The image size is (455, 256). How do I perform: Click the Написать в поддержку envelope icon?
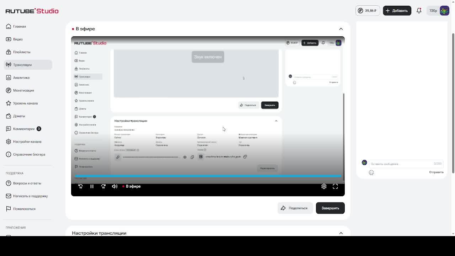pos(9,196)
